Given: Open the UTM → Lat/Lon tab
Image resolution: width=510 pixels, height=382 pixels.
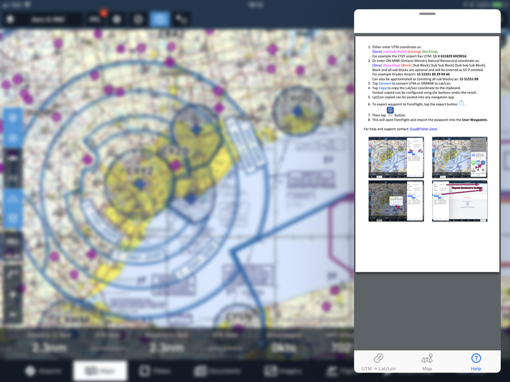Looking at the screenshot, I should pyautogui.click(x=378, y=362).
